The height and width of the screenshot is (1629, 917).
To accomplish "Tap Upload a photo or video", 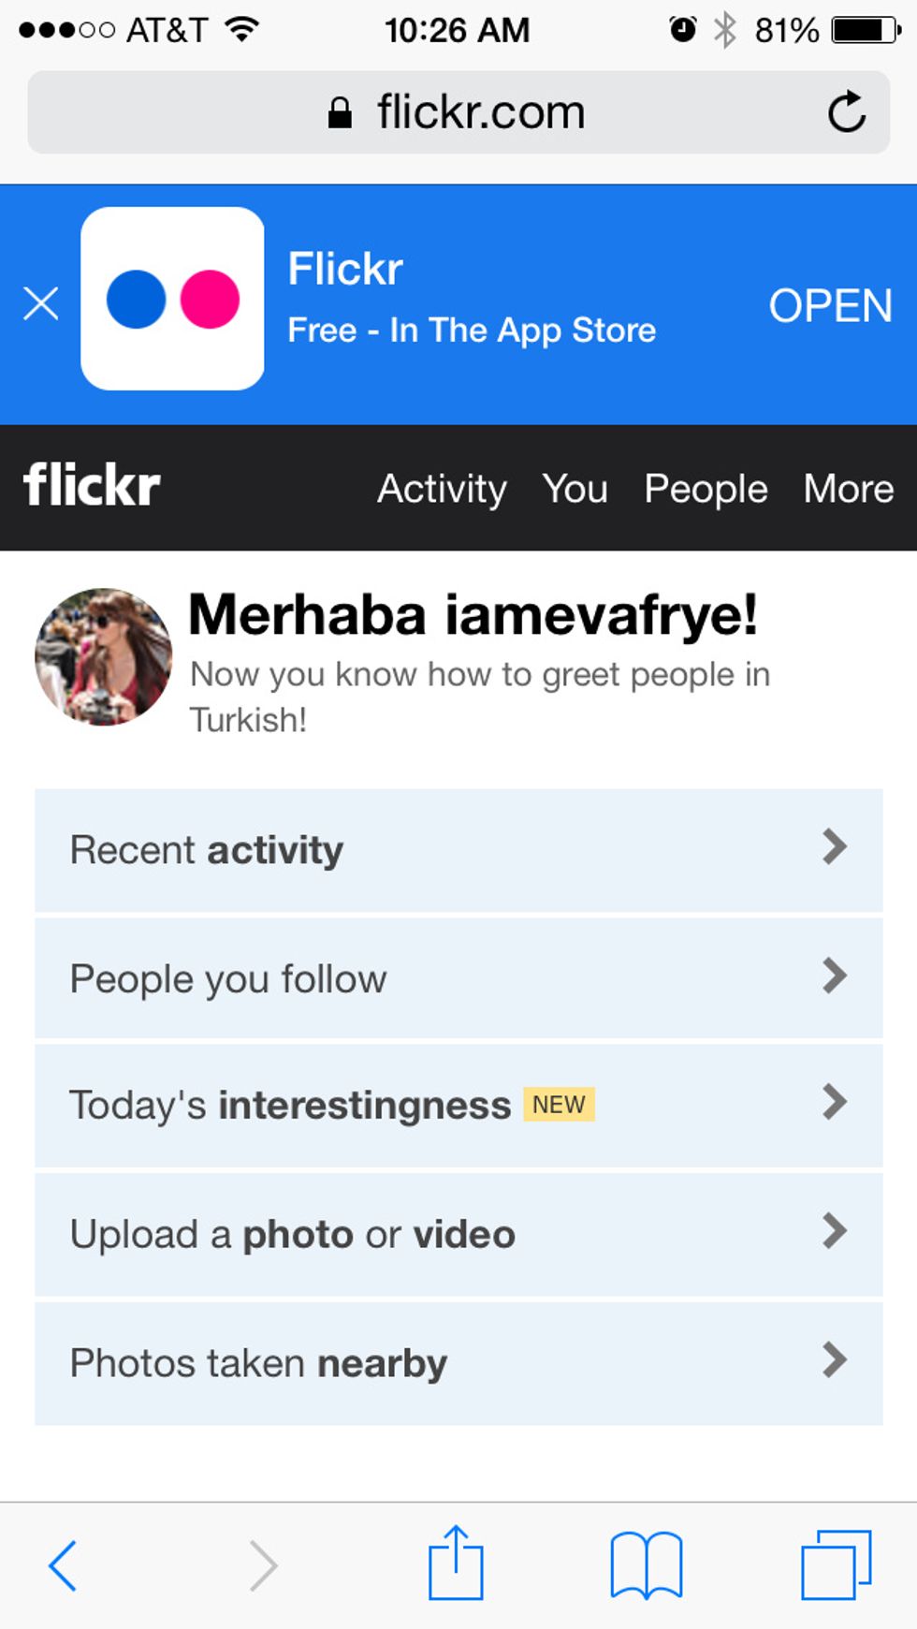I will click(292, 1235).
